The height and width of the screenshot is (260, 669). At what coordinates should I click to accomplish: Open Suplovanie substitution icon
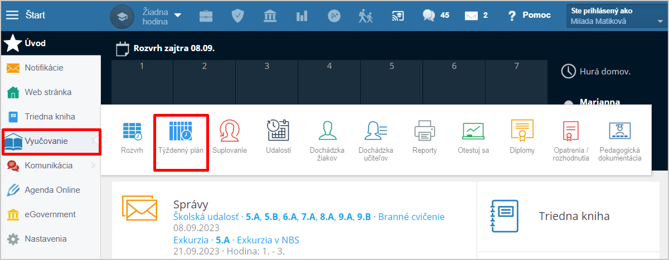click(x=230, y=131)
